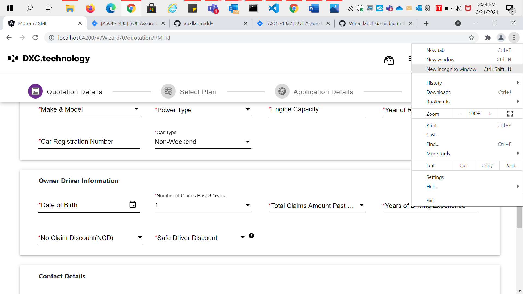Click the Quotation Details step icon
523x294 pixels.
(x=35, y=91)
